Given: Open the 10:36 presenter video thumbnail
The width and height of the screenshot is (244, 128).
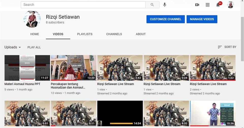Looking at the screenshot, I should pos(213,113).
